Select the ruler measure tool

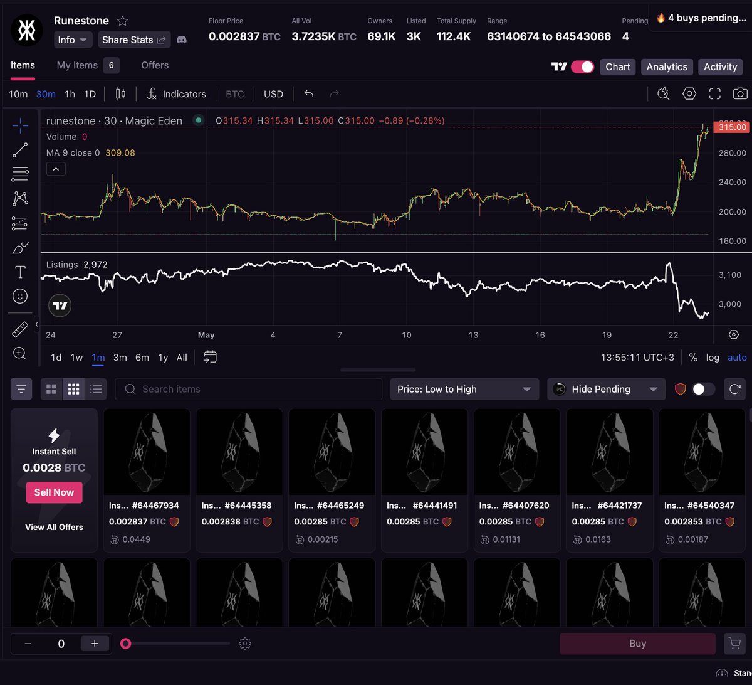pos(20,329)
